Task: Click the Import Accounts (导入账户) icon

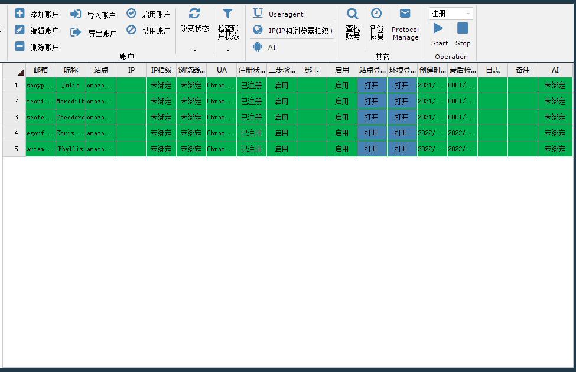Action: pos(76,14)
